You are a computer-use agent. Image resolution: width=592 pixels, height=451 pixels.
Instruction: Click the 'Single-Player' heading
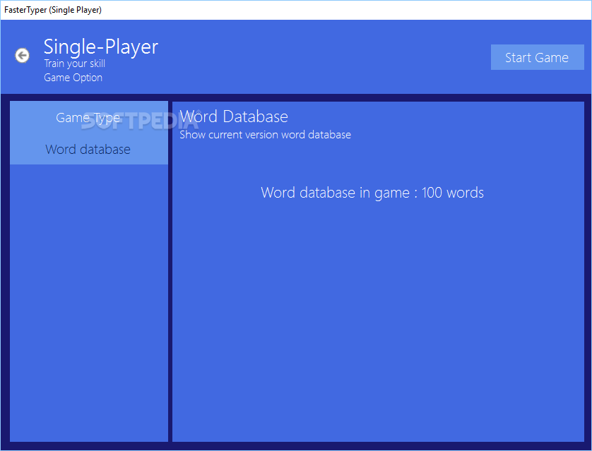tap(101, 47)
